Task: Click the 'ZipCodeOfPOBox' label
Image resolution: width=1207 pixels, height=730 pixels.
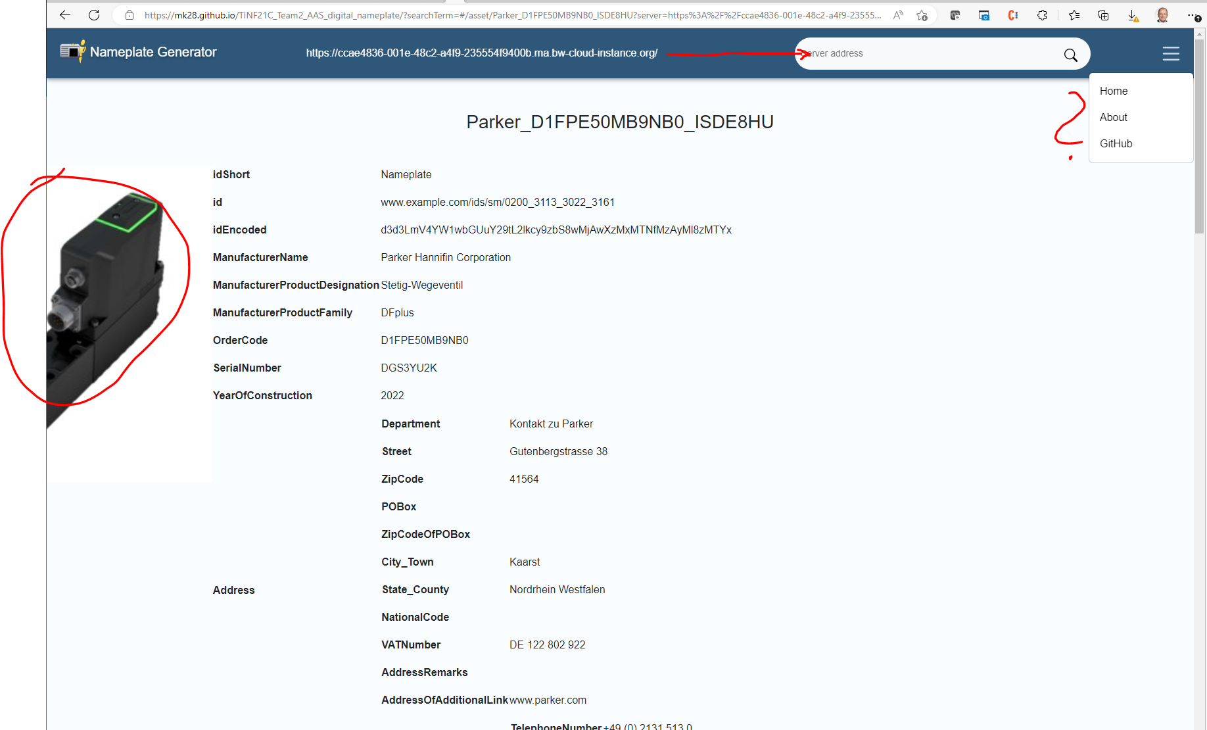Action: (x=425, y=534)
